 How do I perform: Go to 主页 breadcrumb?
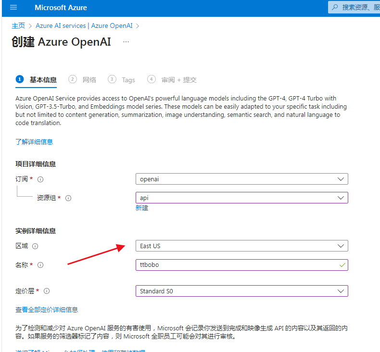(x=18, y=25)
